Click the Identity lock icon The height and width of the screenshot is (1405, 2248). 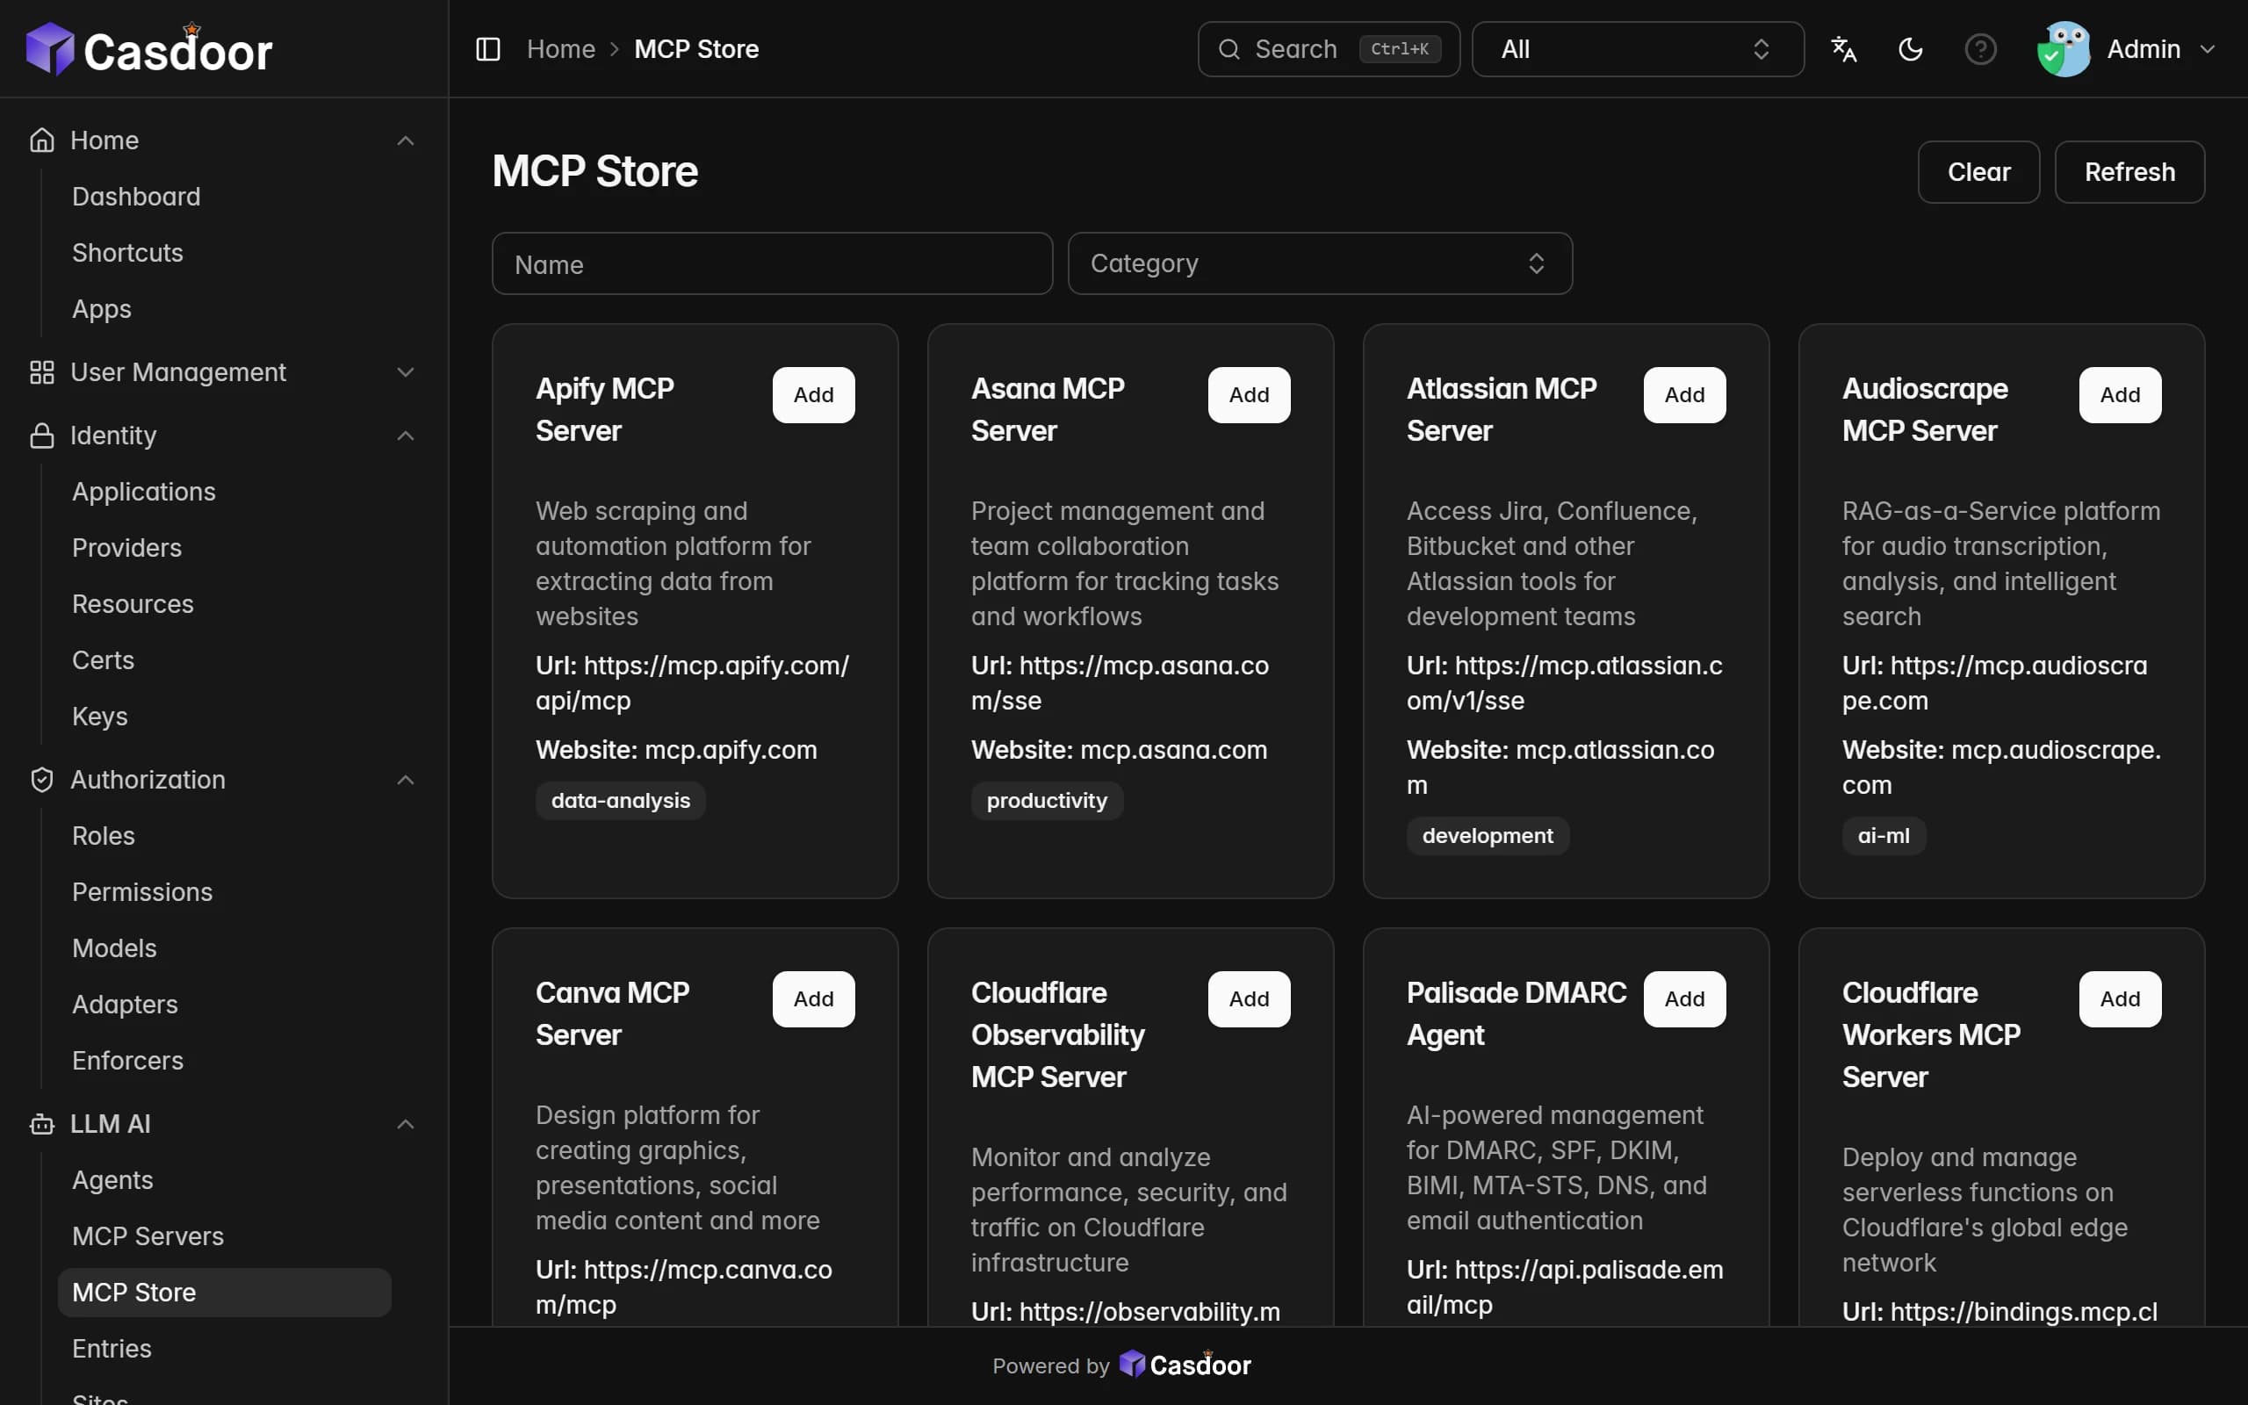click(42, 436)
